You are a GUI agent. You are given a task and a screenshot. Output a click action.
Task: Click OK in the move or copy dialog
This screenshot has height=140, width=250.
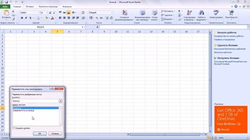pos(40,134)
